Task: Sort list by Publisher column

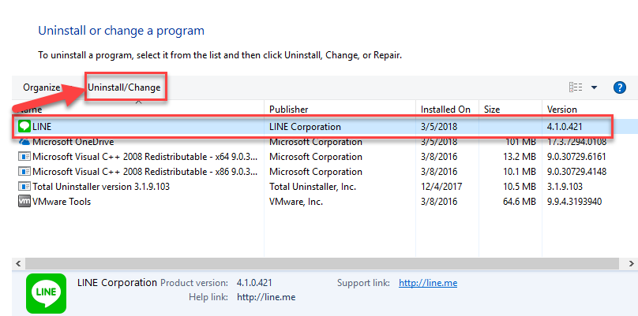Action: (x=288, y=110)
